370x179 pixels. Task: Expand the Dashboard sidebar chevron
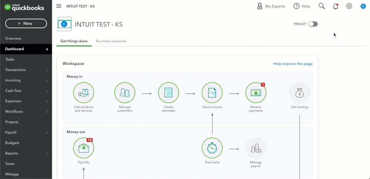click(x=47, y=49)
